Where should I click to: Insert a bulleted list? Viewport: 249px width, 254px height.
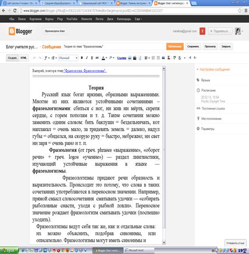pyautogui.click(x=158, y=58)
